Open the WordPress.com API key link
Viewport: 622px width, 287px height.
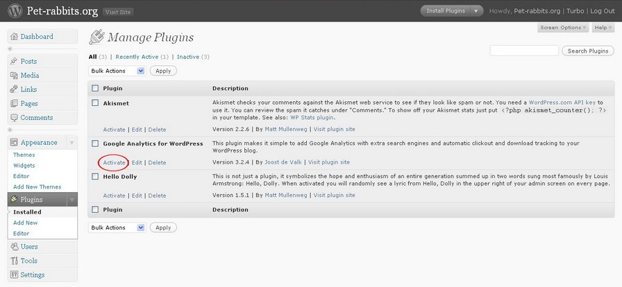point(563,103)
